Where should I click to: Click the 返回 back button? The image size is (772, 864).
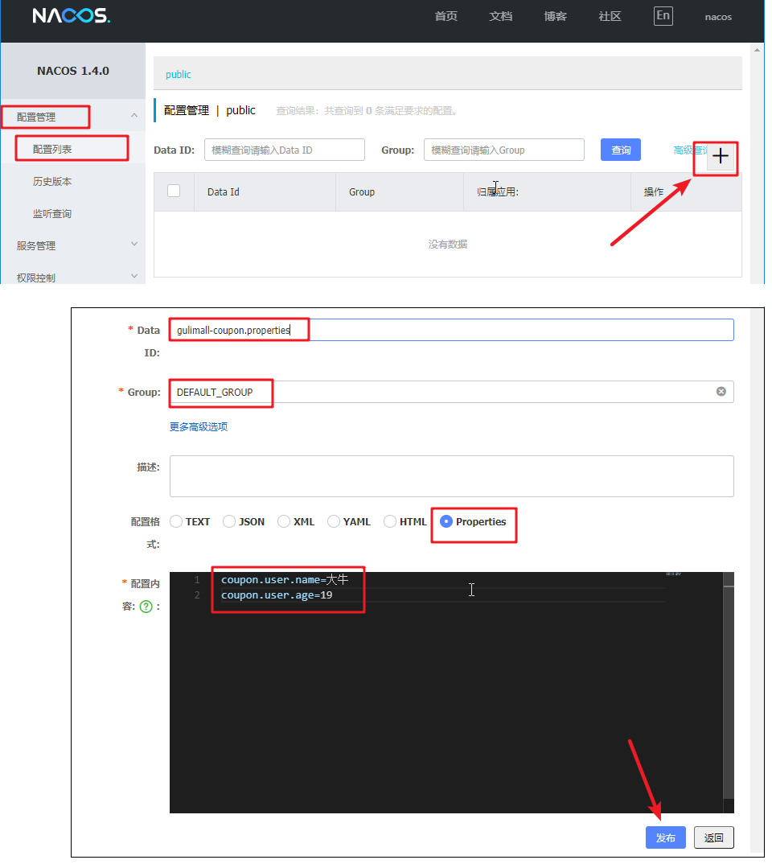point(713,837)
